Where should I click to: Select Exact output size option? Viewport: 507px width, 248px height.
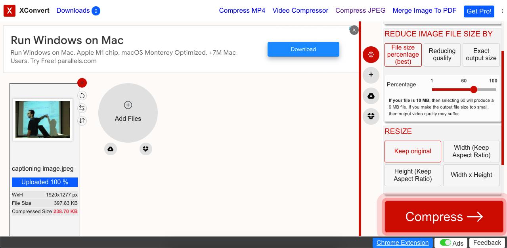click(x=481, y=55)
